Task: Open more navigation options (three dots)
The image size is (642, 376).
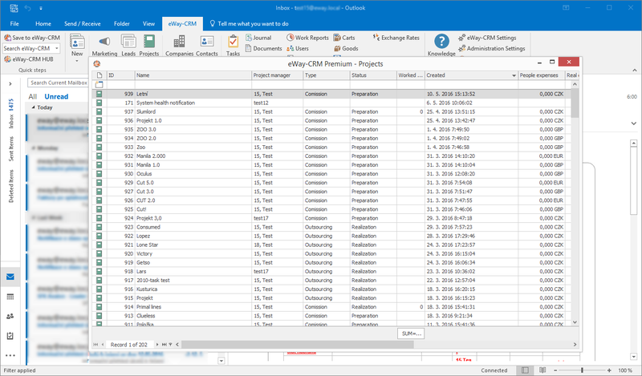Action: 10,355
